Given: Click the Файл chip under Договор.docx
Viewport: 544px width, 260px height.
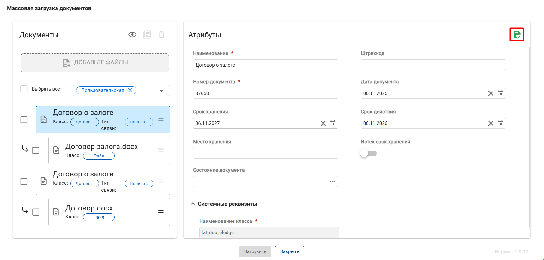Looking at the screenshot, I should pos(99,217).
